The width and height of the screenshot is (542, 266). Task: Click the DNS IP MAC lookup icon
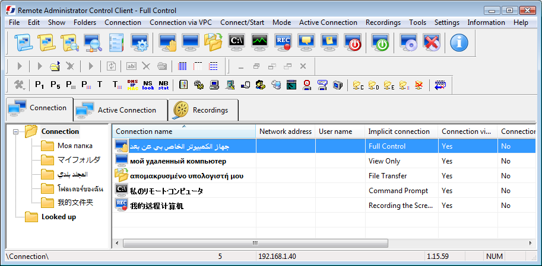click(133, 85)
